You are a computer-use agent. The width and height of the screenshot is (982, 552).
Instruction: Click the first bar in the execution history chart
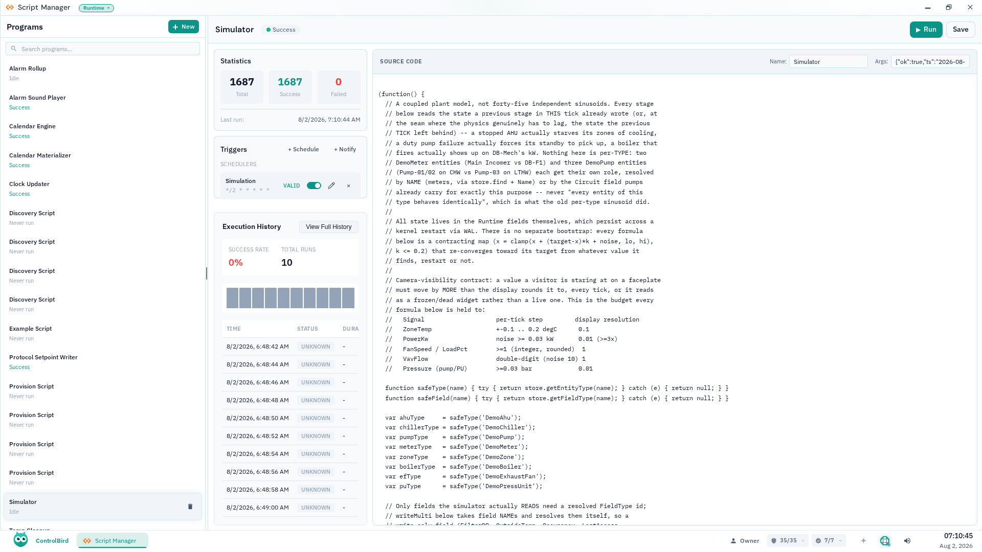tap(232, 298)
